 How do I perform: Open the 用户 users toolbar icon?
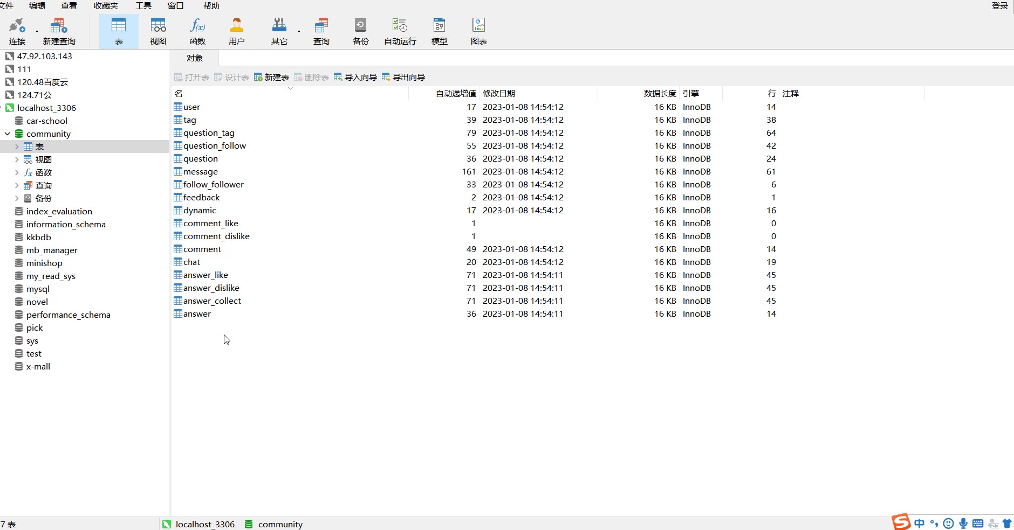(237, 31)
